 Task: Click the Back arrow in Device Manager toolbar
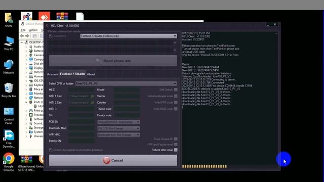click(x=22, y=36)
